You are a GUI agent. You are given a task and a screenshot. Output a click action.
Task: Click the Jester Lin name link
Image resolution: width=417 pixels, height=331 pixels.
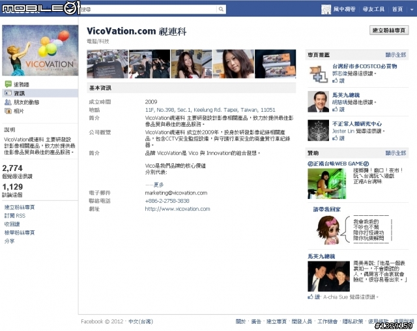tap(343, 131)
